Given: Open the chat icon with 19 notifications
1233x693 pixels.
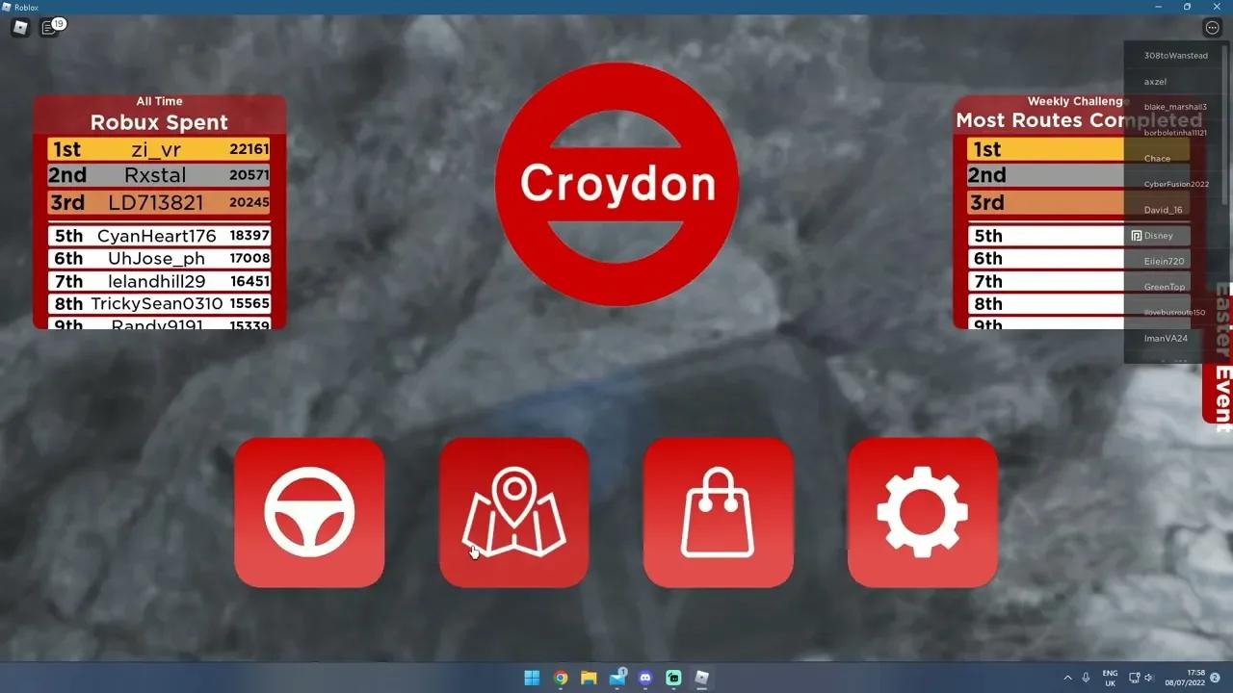Looking at the screenshot, I should [x=48, y=27].
